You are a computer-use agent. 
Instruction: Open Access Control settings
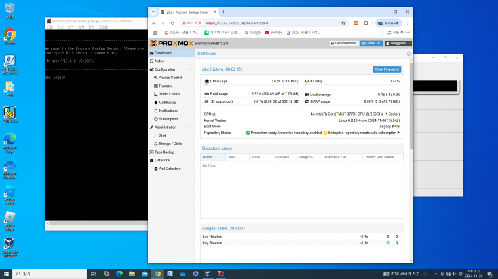coord(170,78)
